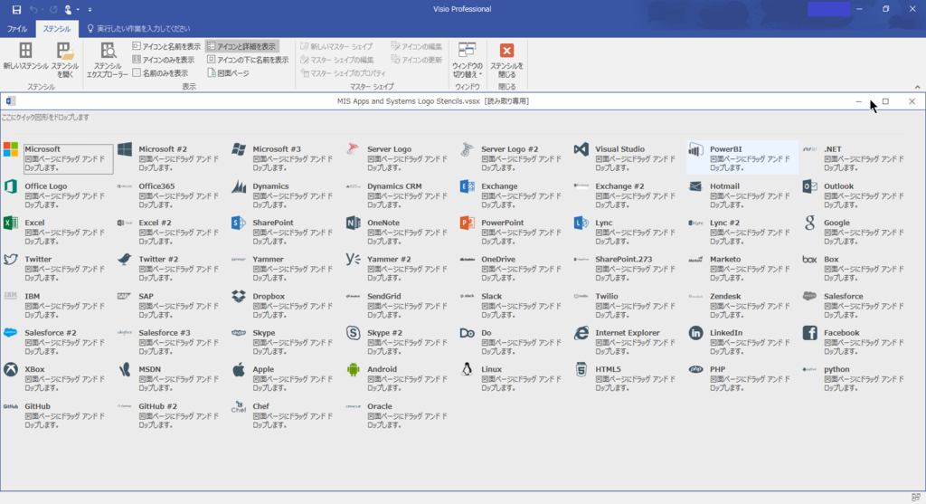The height and width of the screenshot is (504, 926).
Task: Click the 図面ページ button
Action: pyautogui.click(x=229, y=73)
